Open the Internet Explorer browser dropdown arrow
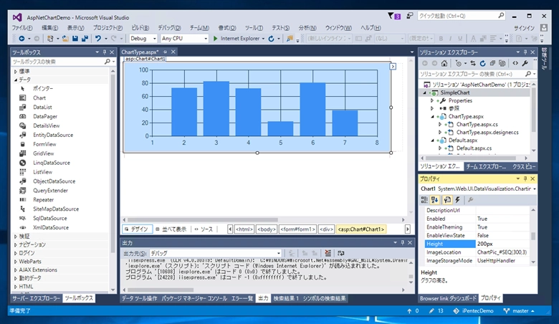This screenshot has width=559, height=324. pyautogui.click(x=263, y=39)
